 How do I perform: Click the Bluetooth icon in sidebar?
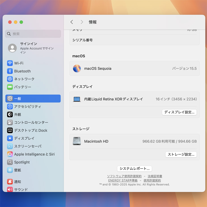tap(10, 71)
